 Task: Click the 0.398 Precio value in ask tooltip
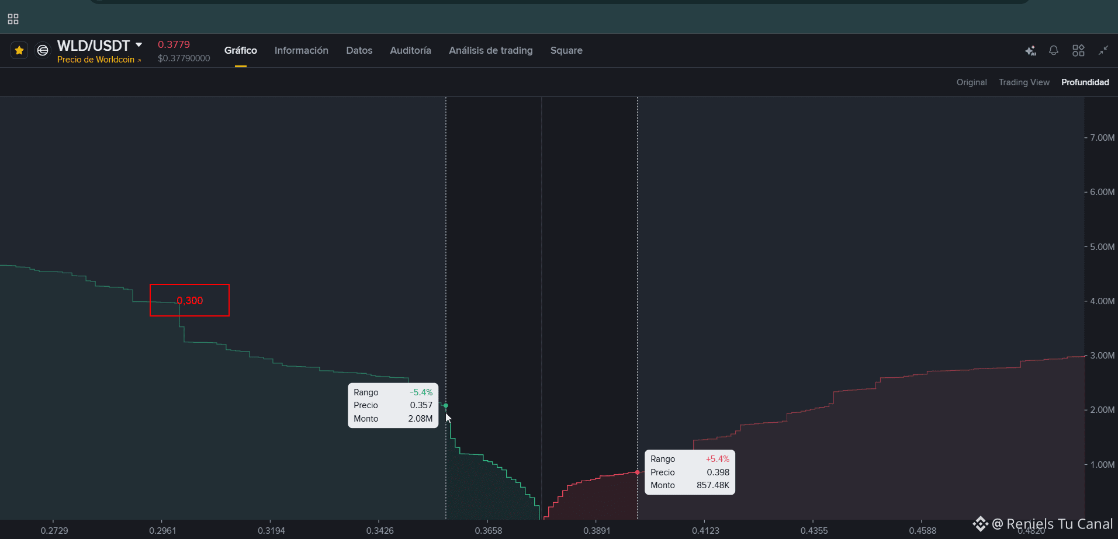coord(718,472)
